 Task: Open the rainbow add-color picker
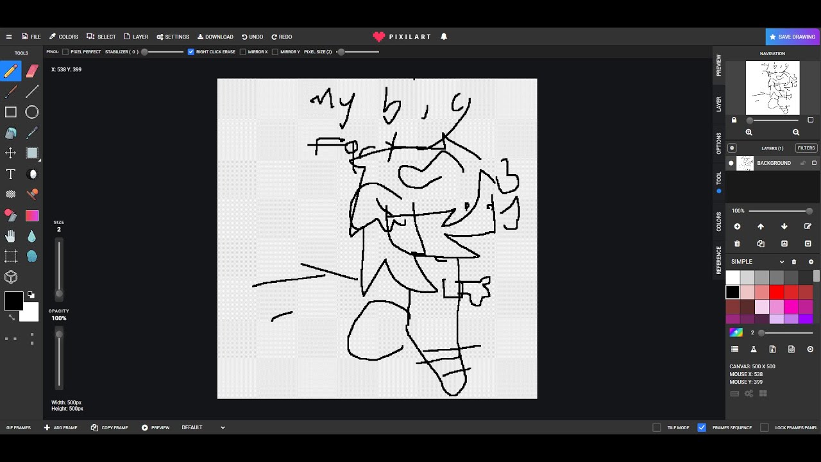736,332
